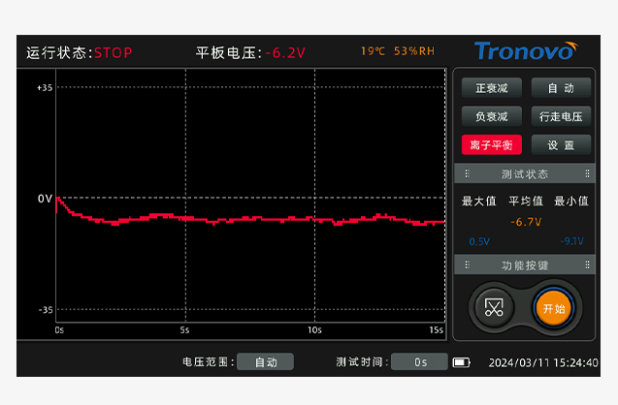Click the 功能按键 section header

click(x=525, y=265)
